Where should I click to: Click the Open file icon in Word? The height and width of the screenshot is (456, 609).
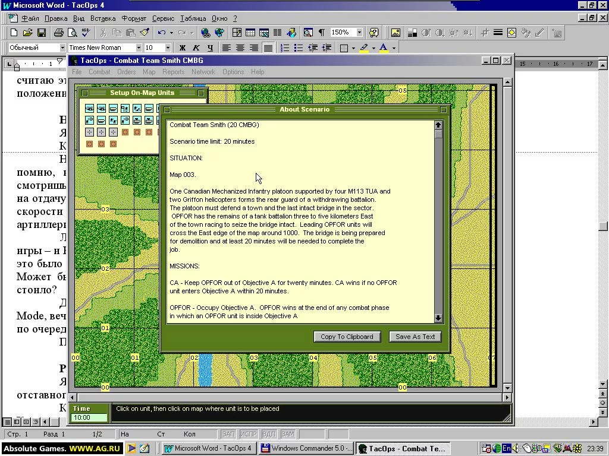[x=27, y=33]
